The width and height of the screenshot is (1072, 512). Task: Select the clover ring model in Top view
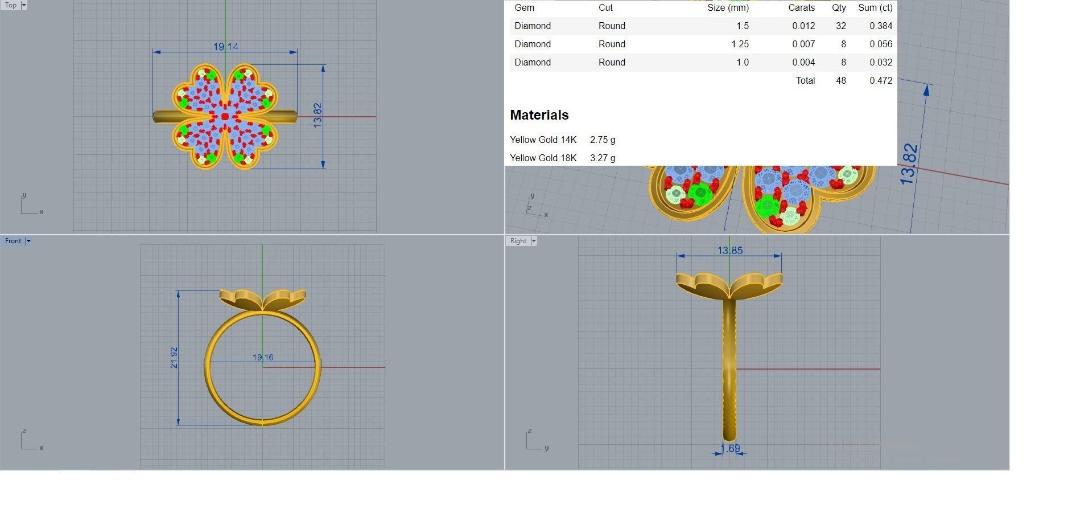pos(225,116)
